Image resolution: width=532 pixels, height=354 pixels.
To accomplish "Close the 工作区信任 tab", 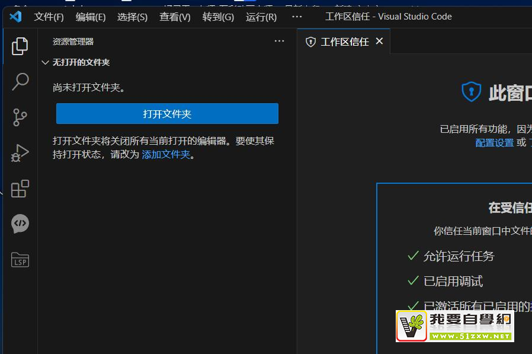I will click(380, 41).
